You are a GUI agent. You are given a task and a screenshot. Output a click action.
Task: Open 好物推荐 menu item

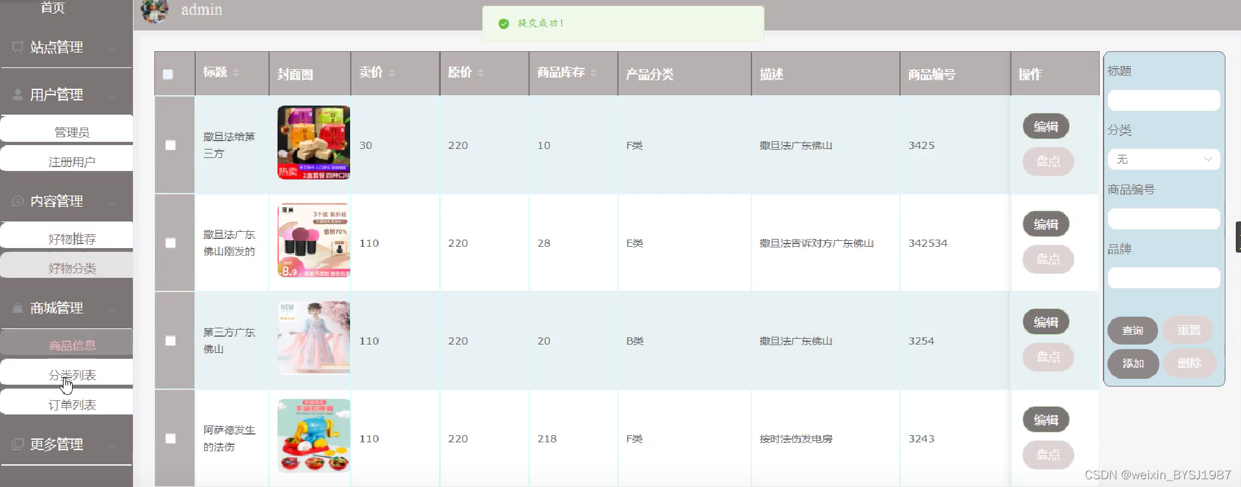[67, 236]
